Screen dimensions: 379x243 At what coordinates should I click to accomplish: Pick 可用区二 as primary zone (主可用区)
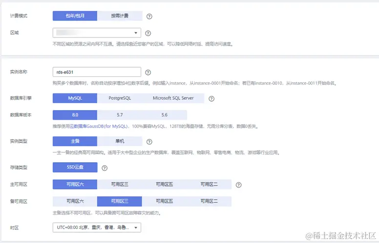209,185
